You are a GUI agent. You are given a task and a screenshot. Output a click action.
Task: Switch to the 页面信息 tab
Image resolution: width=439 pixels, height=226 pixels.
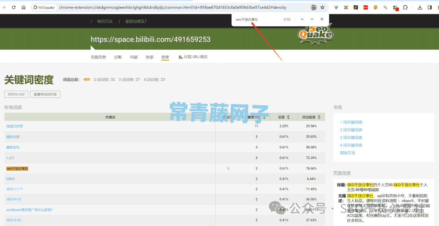98,57
